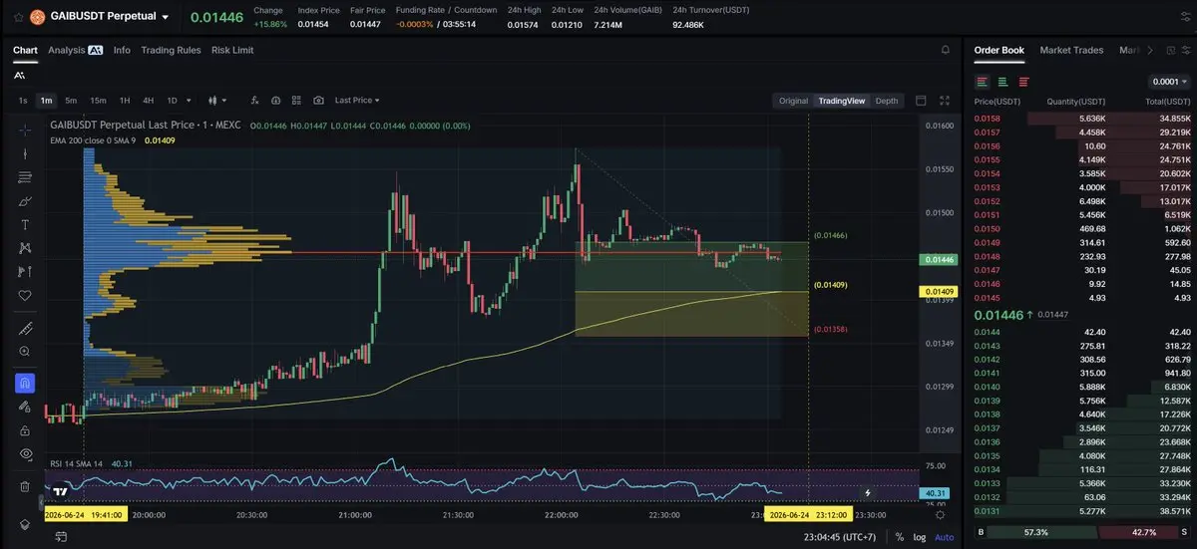Click the TradingView logo on chart

tap(61, 492)
